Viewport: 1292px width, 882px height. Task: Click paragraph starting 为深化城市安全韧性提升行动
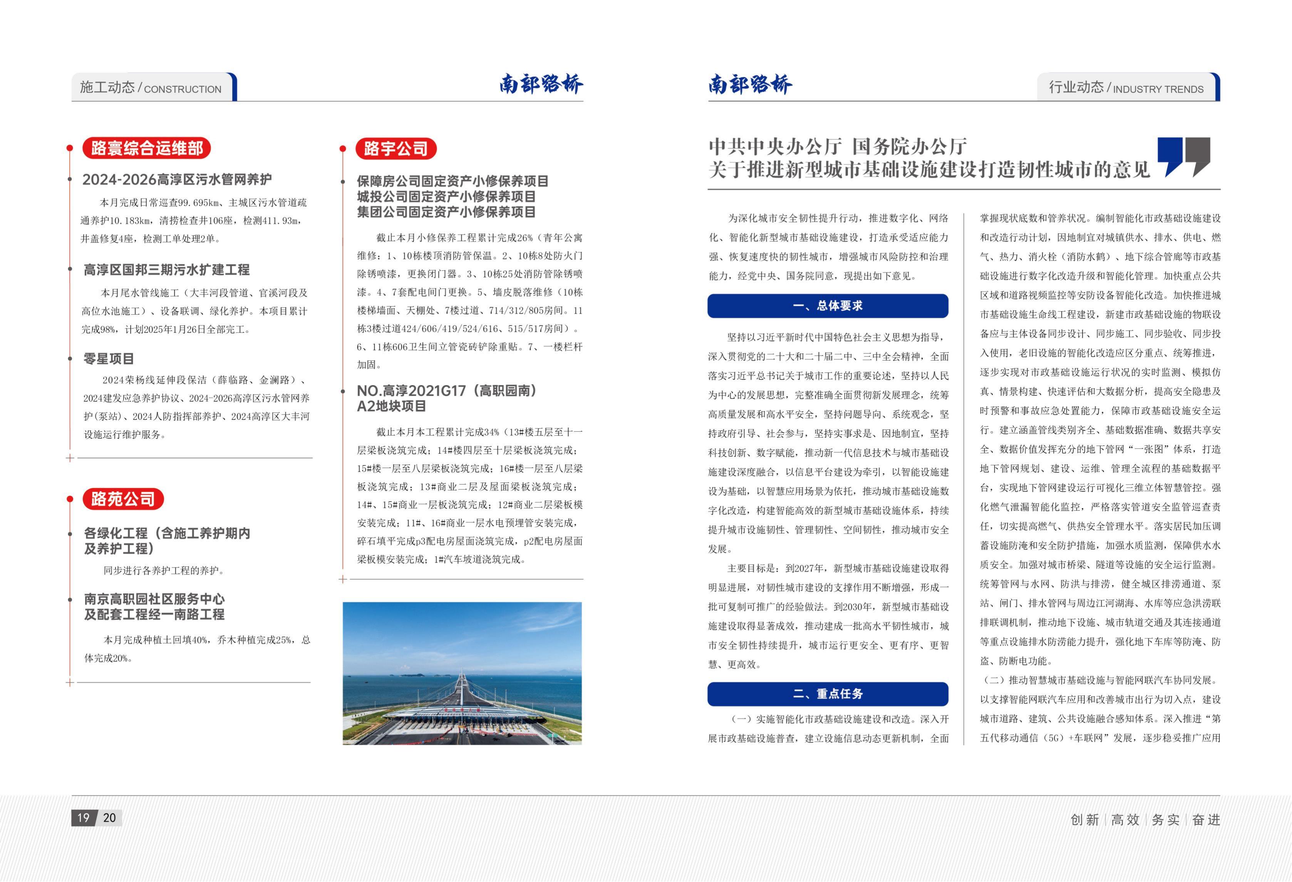(828, 247)
